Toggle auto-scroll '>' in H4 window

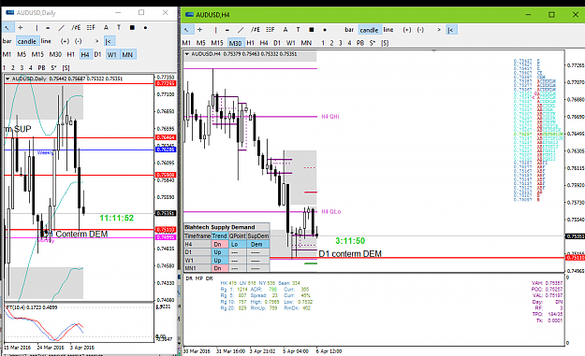click(439, 30)
